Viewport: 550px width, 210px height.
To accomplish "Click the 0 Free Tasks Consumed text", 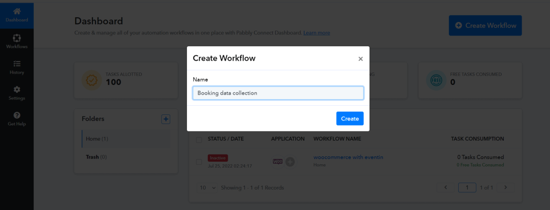I will pos(480,165).
